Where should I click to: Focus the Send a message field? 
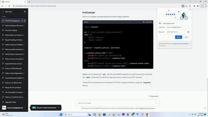(115, 103)
